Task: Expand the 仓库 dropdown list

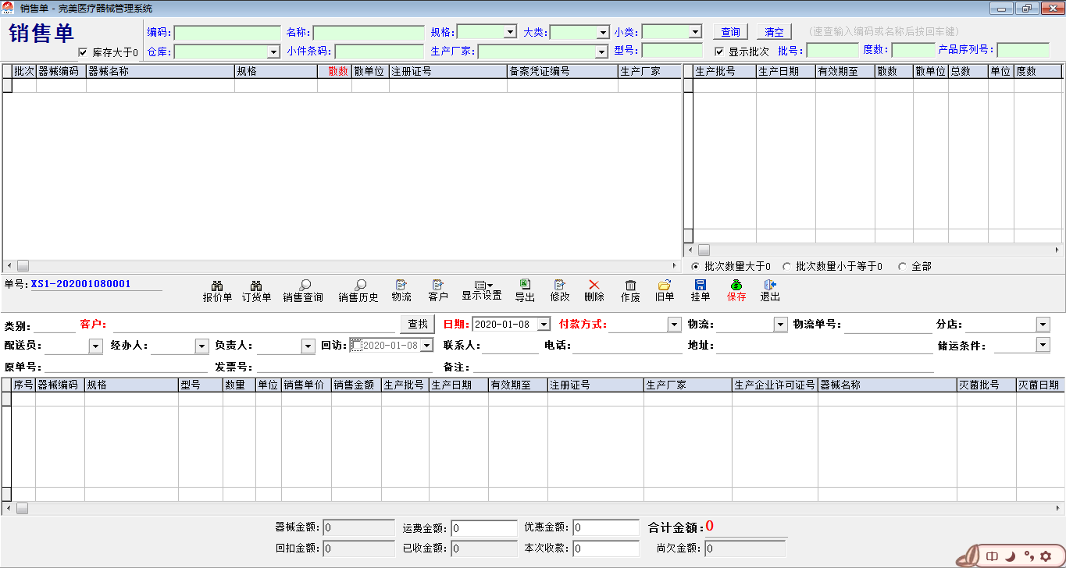Action: [x=273, y=51]
